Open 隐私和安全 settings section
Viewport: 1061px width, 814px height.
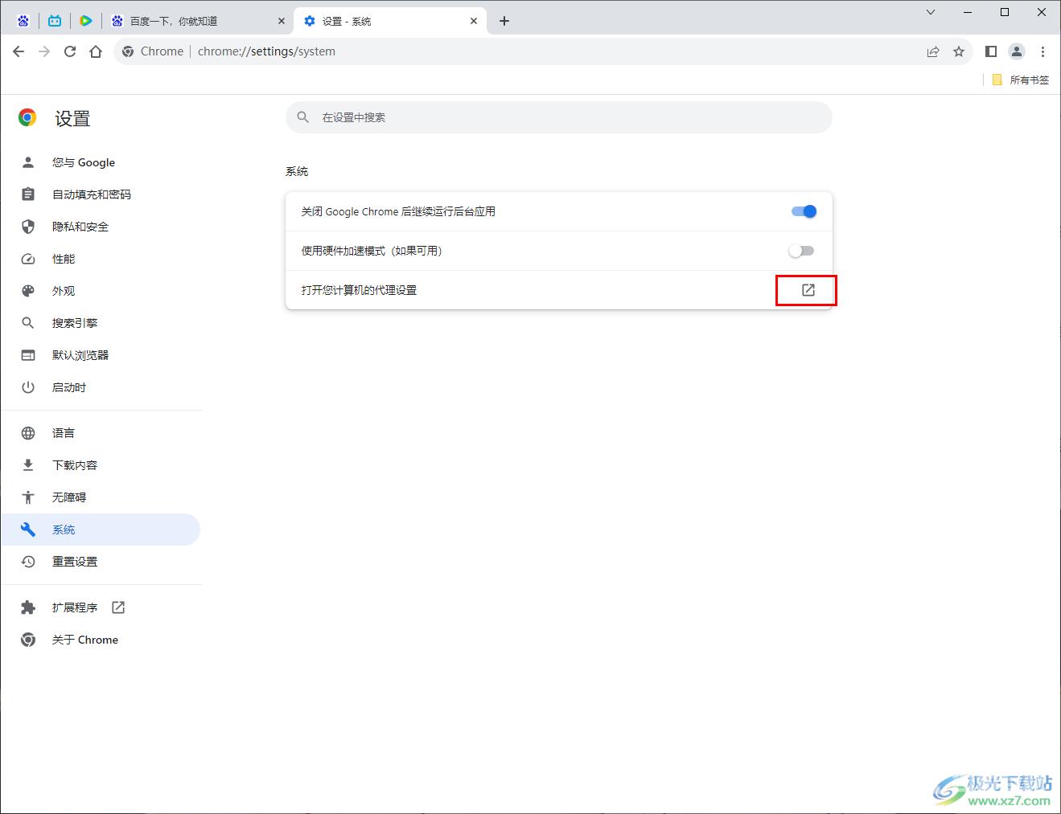pyautogui.click(x=101, y=227)
